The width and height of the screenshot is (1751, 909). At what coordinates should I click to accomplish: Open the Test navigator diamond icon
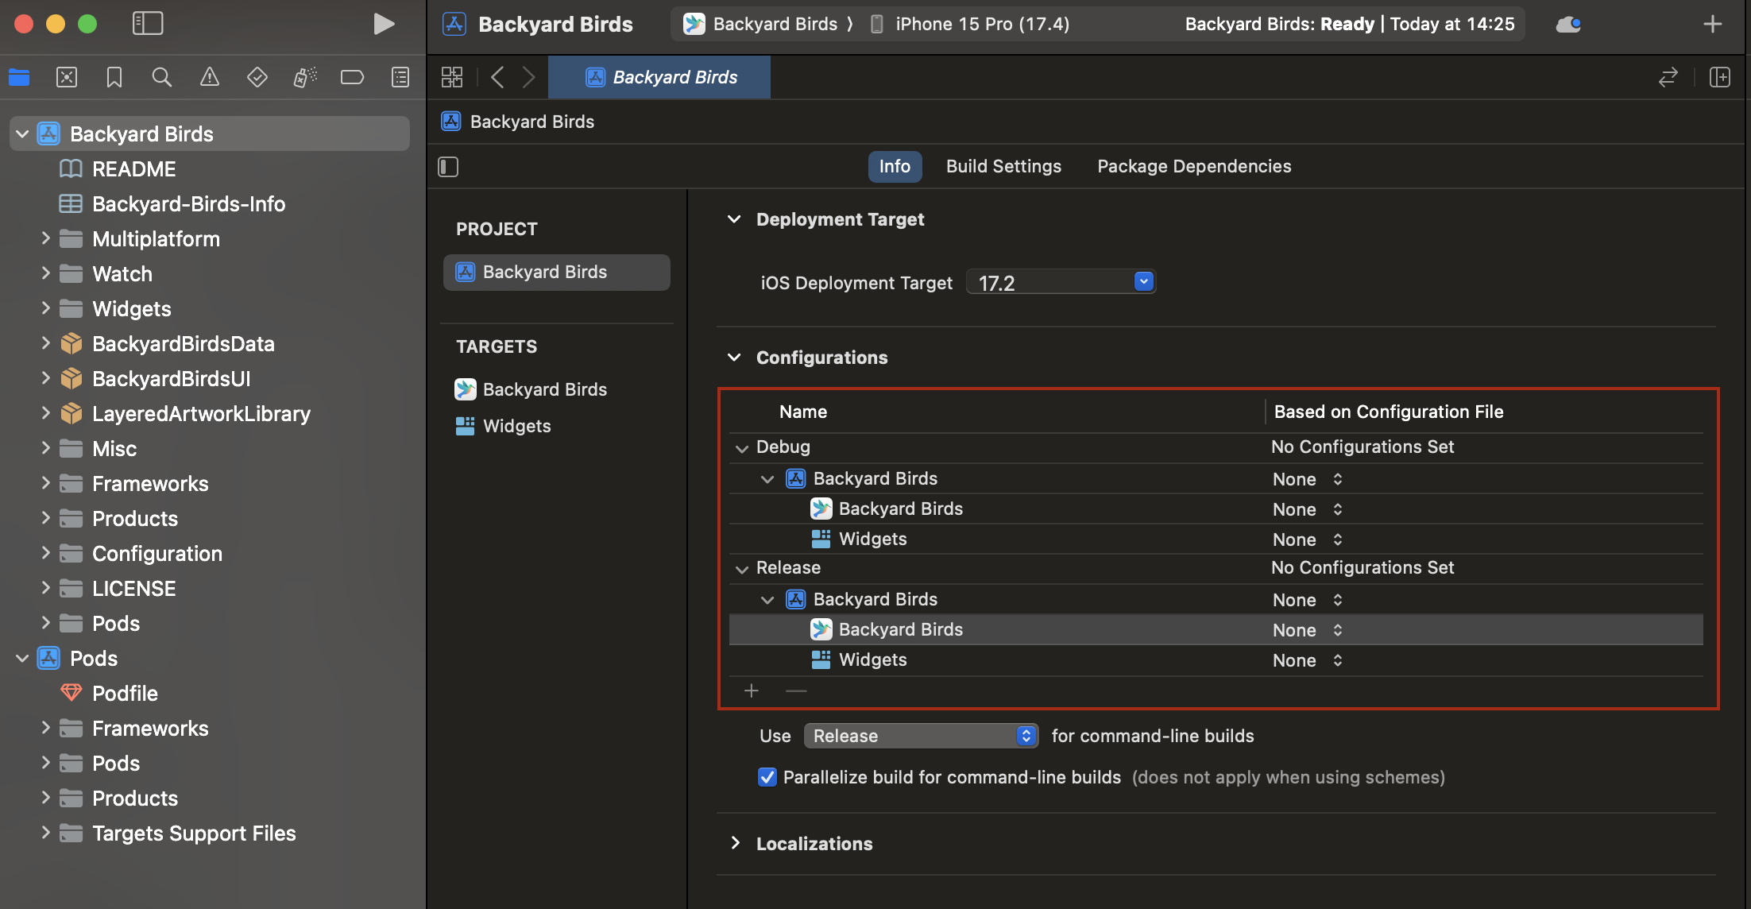[x=257, y=77]
